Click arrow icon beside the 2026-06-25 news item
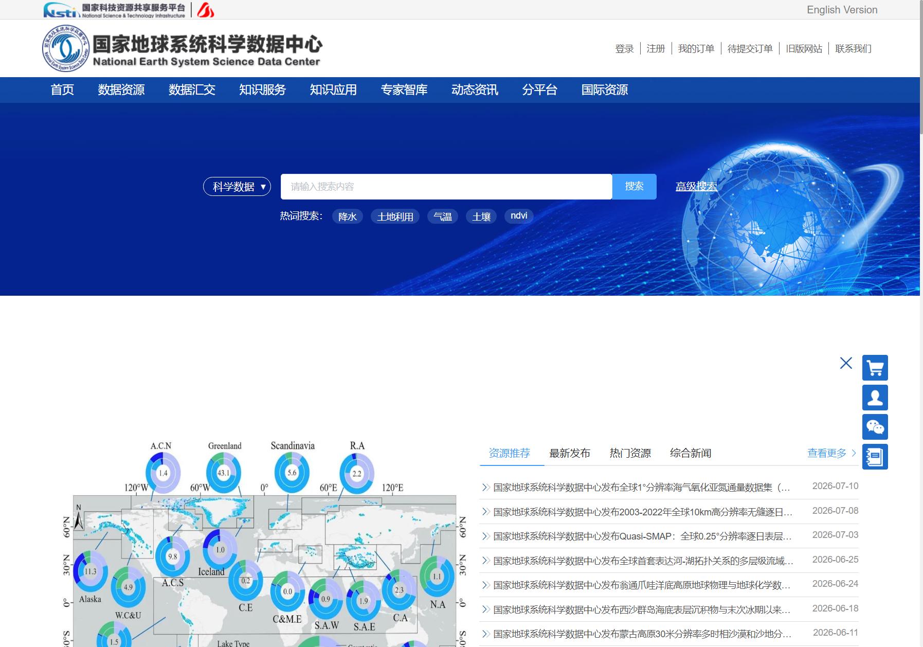Screen dimensions: 923x647 click(x=485, y=561)
